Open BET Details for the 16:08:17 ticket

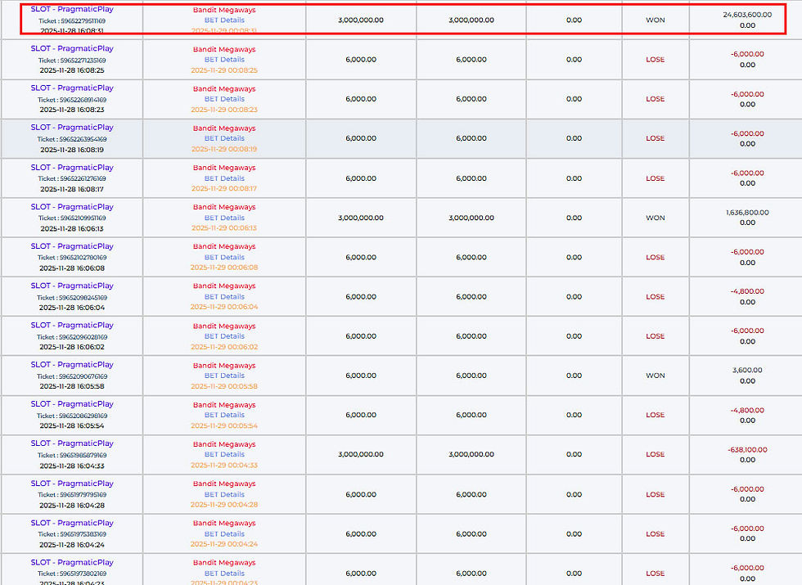(x=224, y=178)
